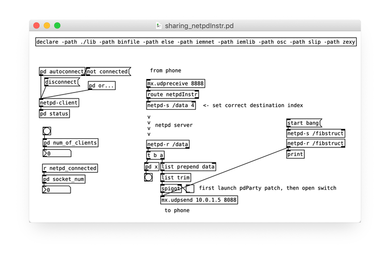Click the print object box
Image resolution: width=390 pixels, height=261 pixels.
295,154
